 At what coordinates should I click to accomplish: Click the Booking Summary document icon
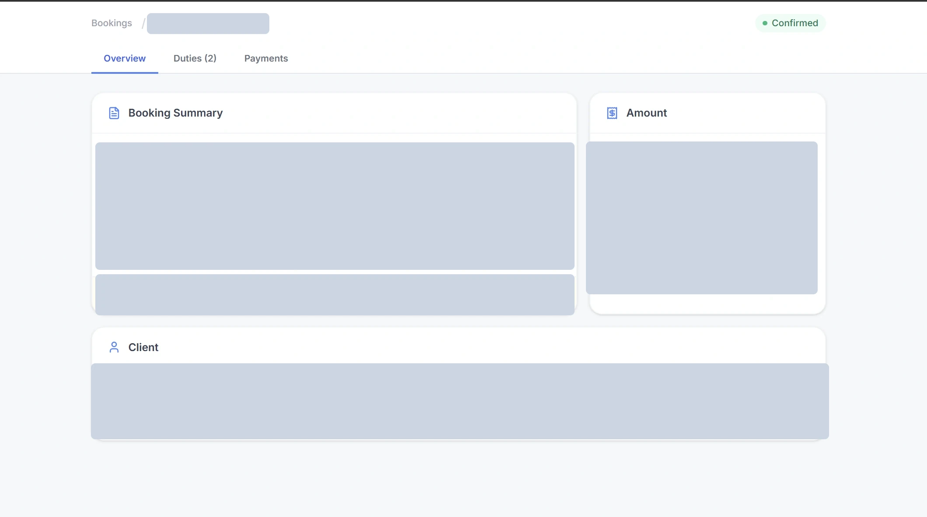coord(114,113)
